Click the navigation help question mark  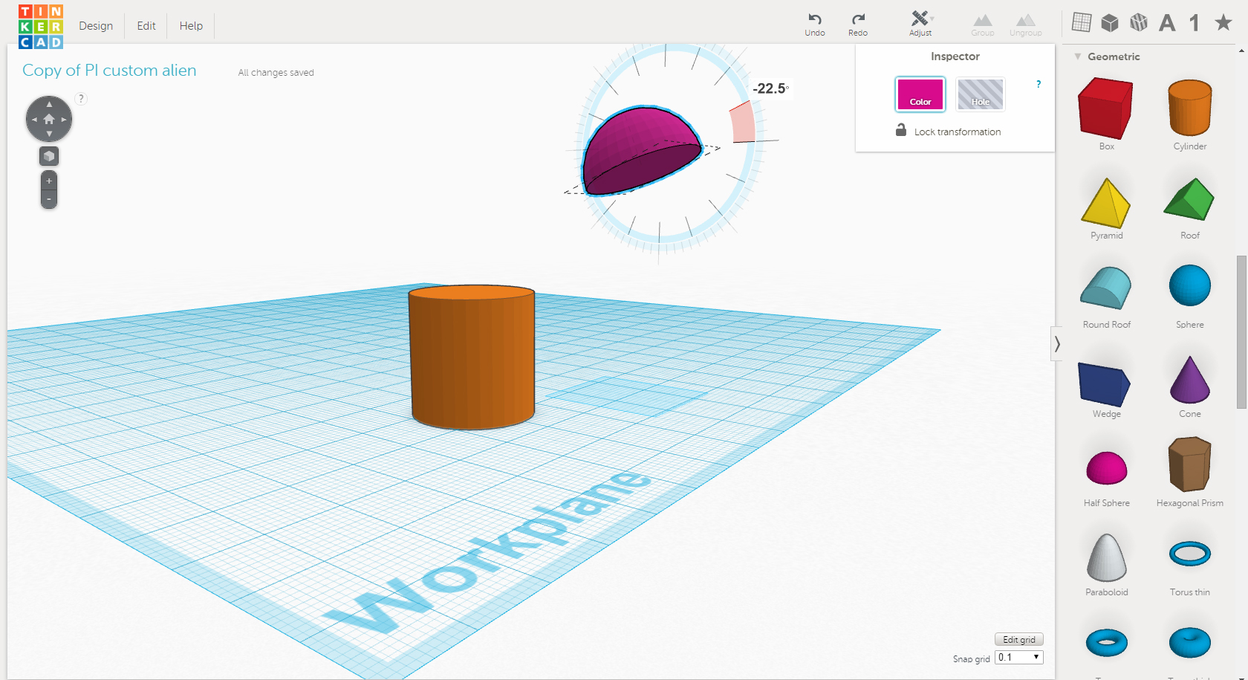pos(82,98)
